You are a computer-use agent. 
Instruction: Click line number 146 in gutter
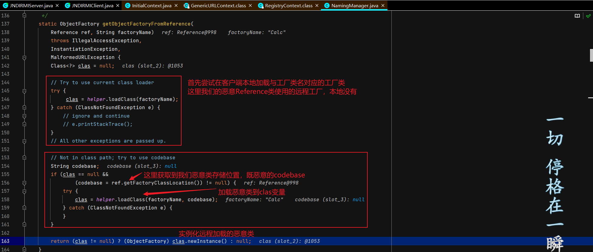tap(5, 99)
